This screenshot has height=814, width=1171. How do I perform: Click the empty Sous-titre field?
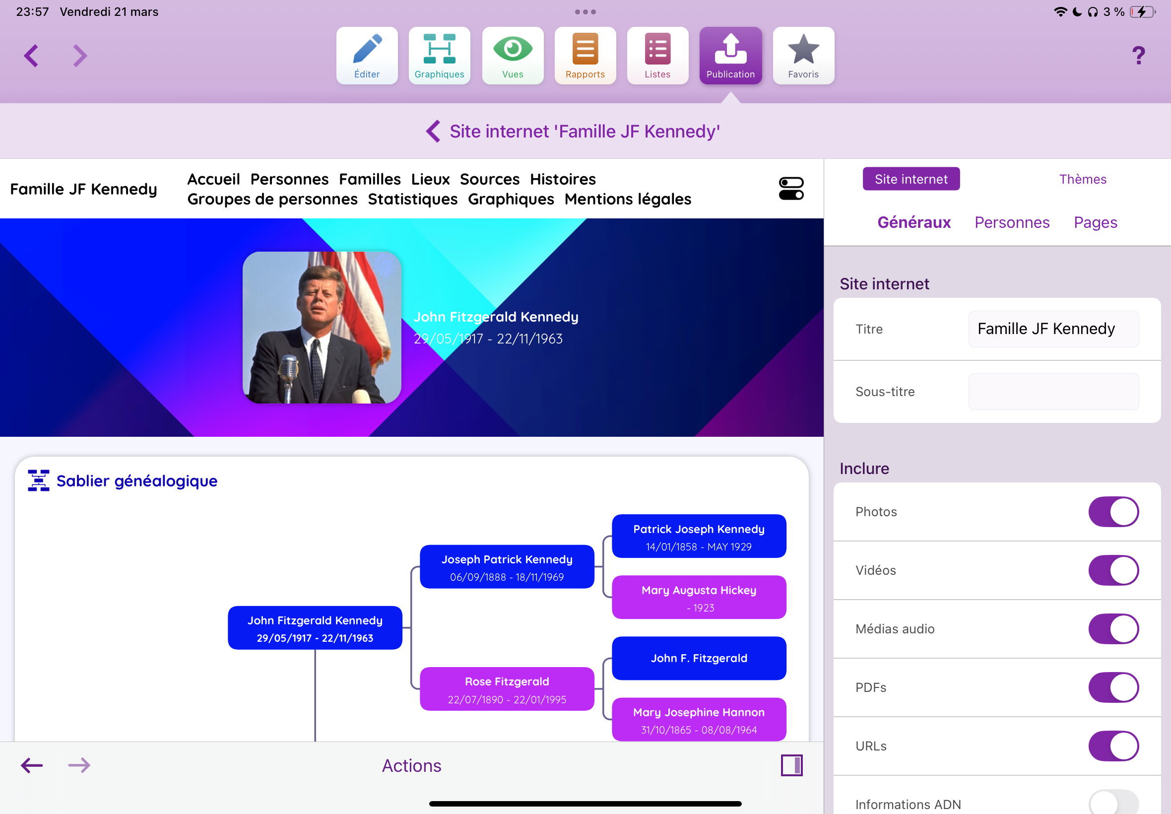(1053, 392)
